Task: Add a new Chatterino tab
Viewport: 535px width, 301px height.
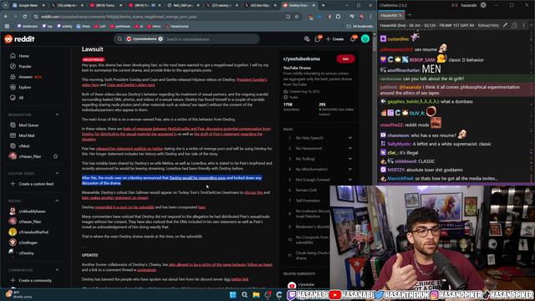Action: [x=410, y=15]
